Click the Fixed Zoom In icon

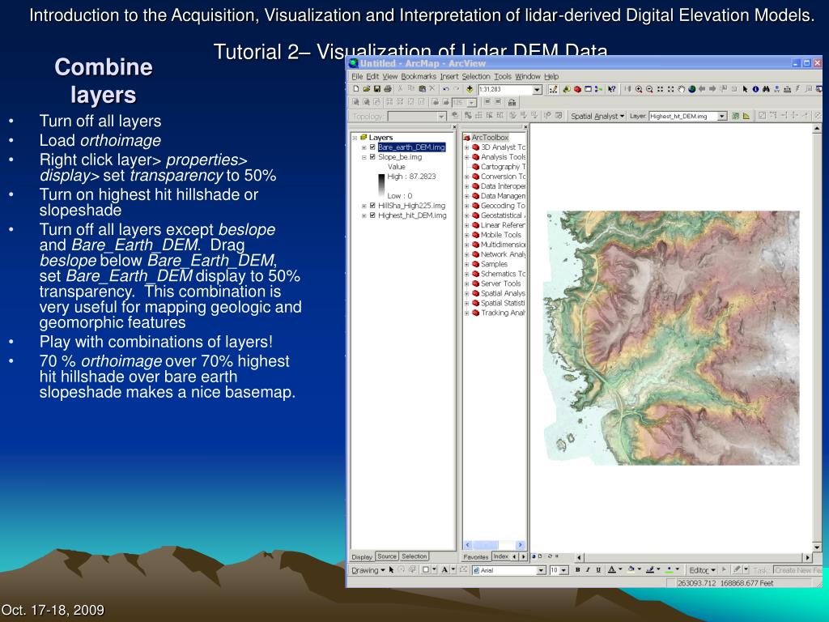tap(660, 89)
